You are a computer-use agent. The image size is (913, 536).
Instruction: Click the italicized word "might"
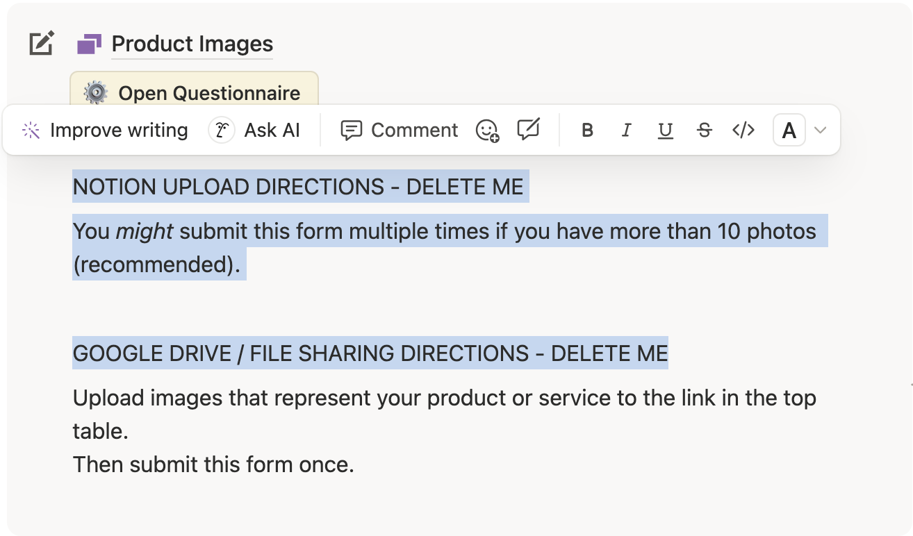145,231
